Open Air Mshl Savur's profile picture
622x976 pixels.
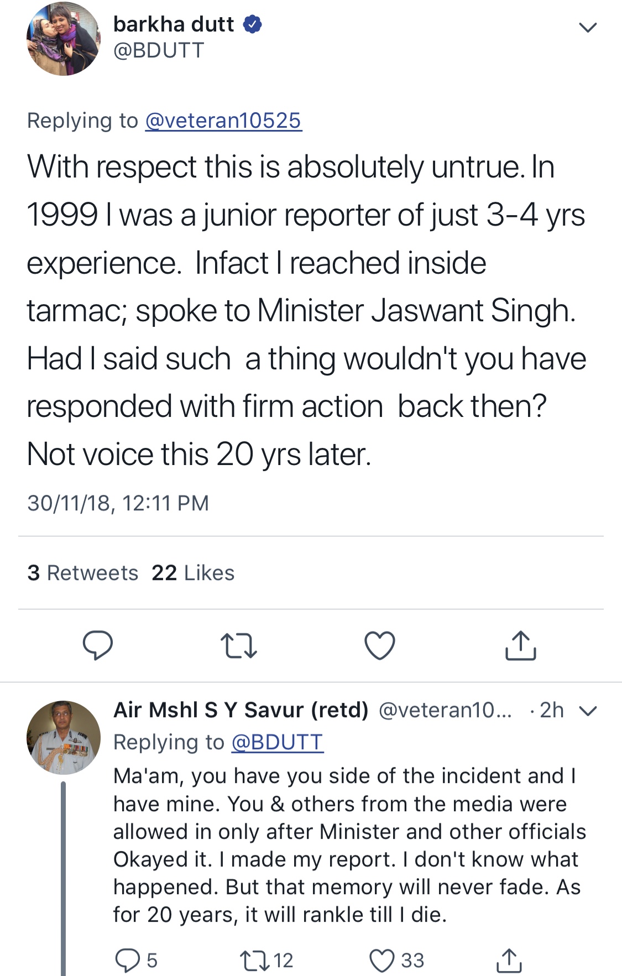(x=63, y=737)
